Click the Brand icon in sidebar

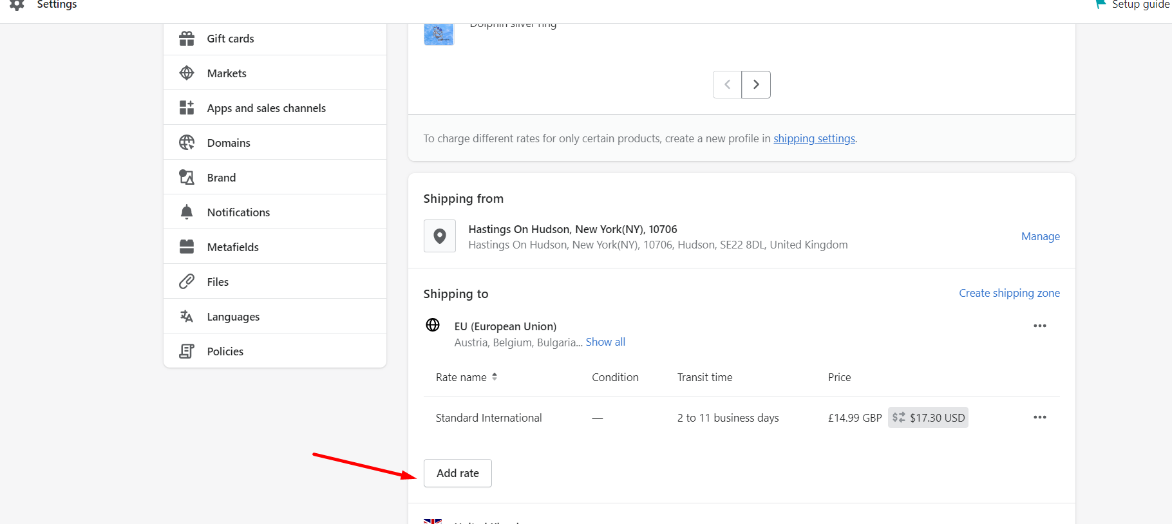[x=187, y=178]
